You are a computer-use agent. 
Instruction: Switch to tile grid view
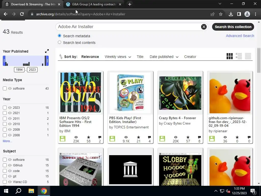[x=230, y=56]
